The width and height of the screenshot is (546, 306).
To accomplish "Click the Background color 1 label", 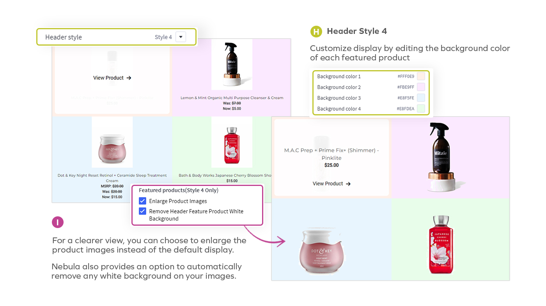I will tap(339, 76).
